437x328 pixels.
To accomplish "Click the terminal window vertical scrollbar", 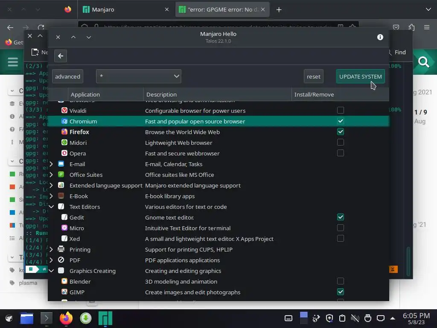I will coord(408,261).
